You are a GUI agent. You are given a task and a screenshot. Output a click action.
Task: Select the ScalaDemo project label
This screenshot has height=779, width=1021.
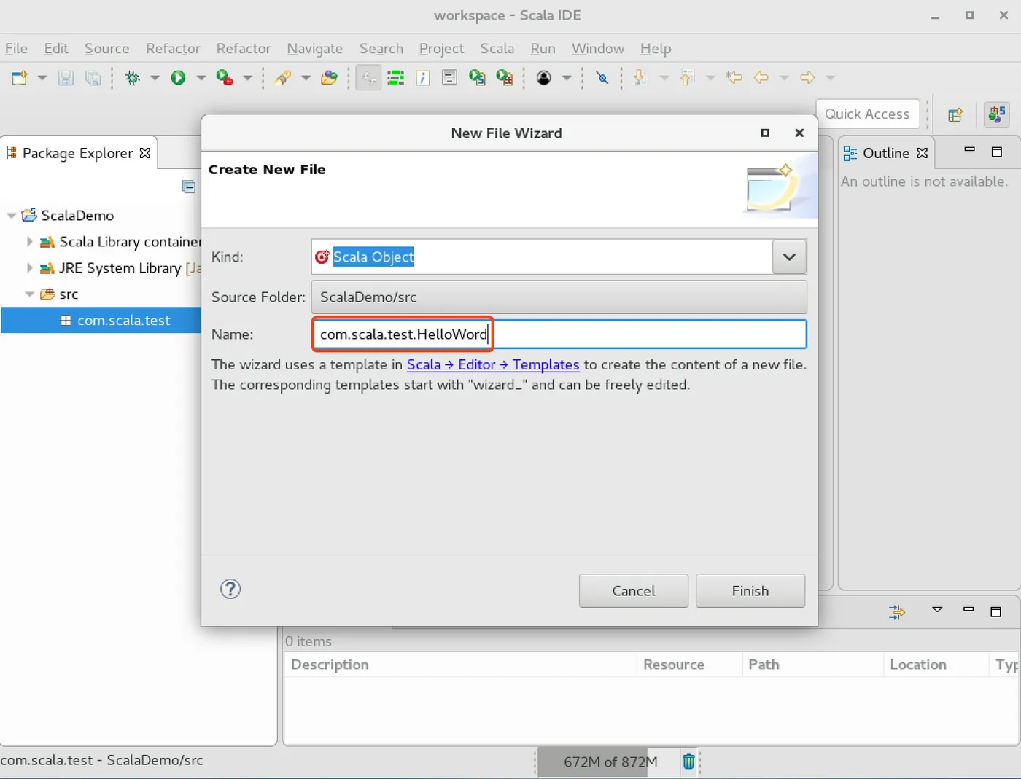[x=77, y=216]
